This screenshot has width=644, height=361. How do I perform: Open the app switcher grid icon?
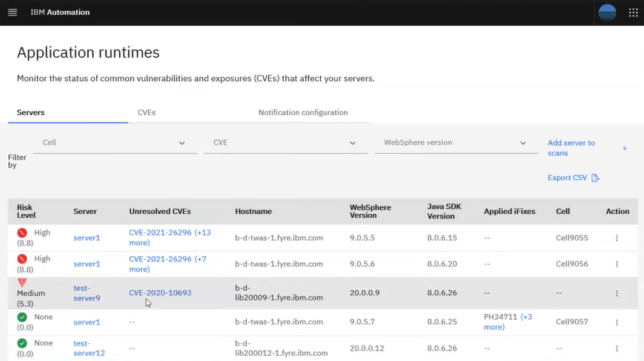(633, 13)
